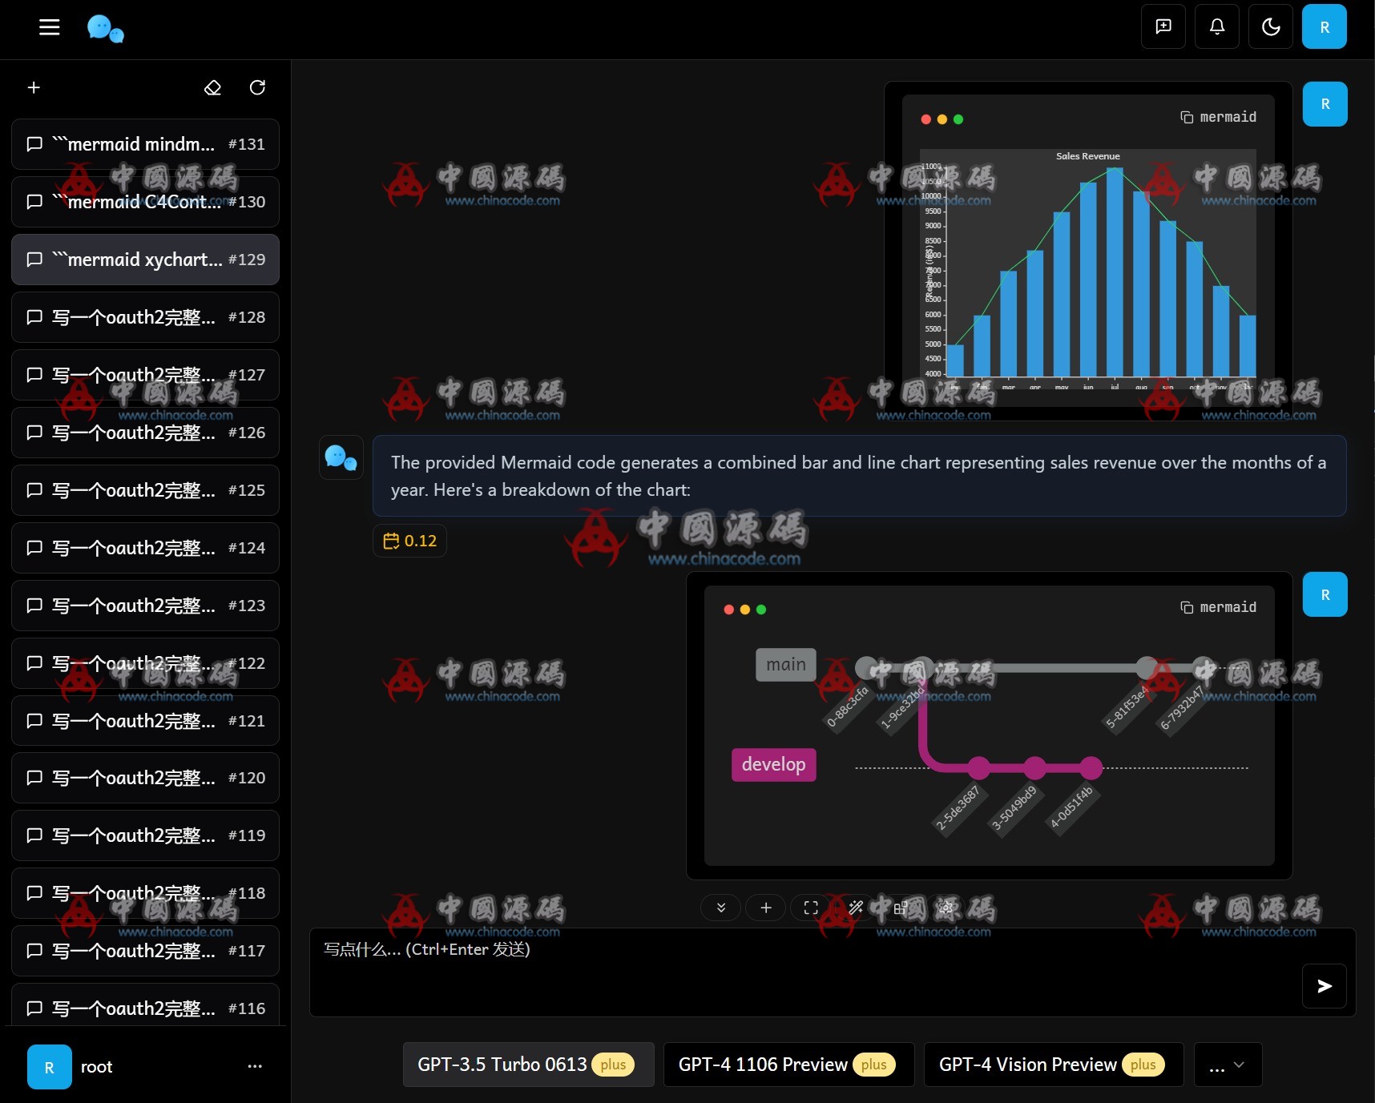The height and width of the screenshot is (1103, 1375).
Task: Open the notifications bell
Action: 1216,26
